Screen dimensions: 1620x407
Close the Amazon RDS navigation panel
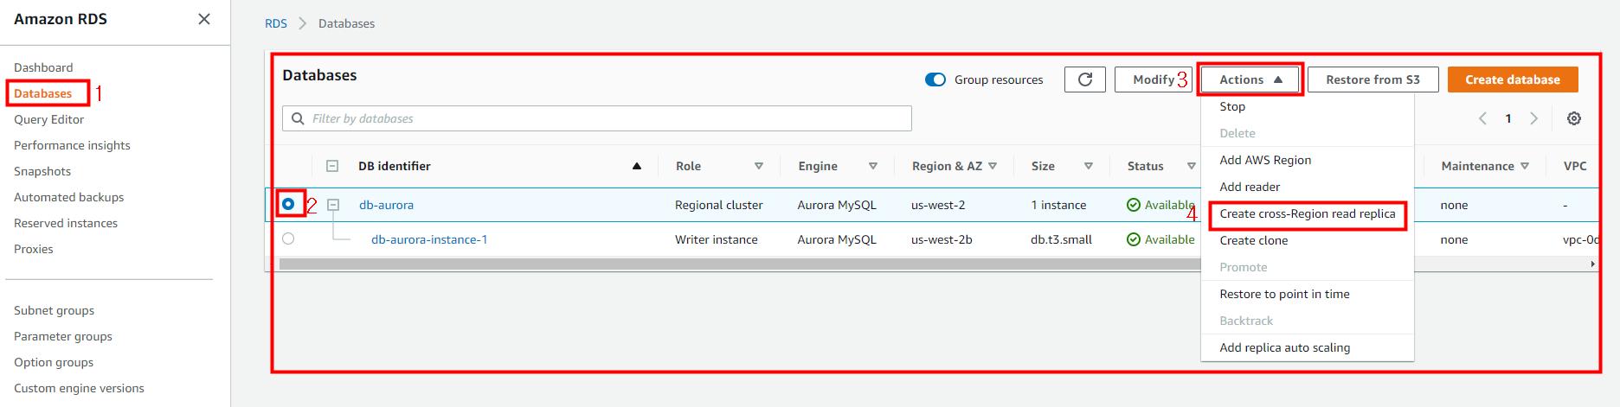204,19
